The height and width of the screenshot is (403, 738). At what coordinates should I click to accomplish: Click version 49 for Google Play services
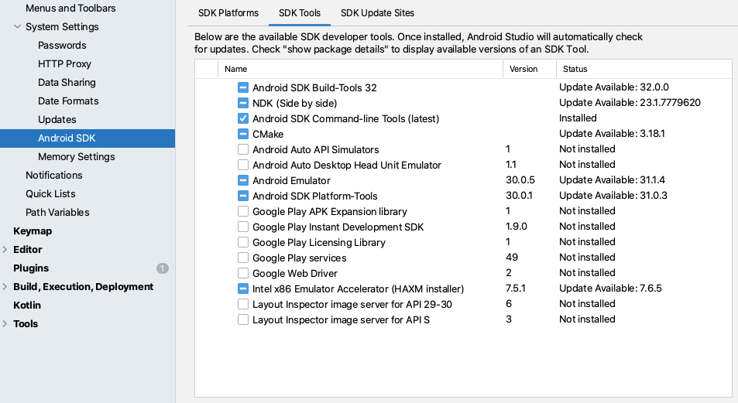tap(512, 258)
